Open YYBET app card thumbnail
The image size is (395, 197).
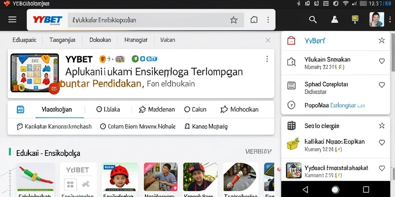point(34,73)
